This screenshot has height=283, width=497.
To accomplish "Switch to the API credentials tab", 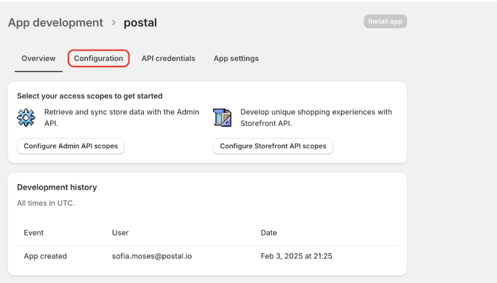I will pos(168,58).
